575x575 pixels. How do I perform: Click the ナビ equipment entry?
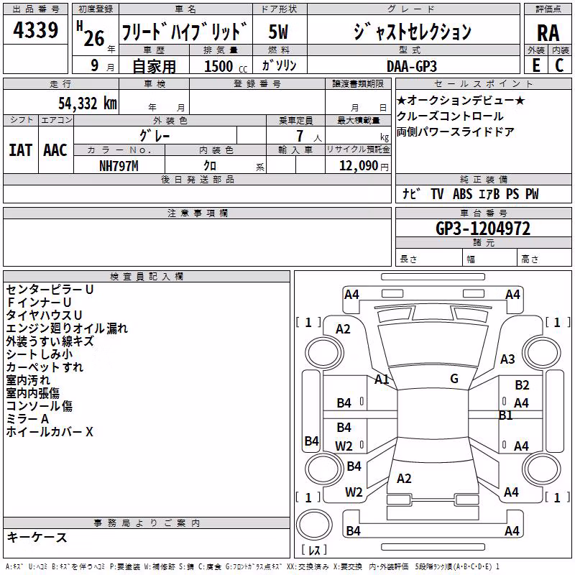tap(411, 193)
